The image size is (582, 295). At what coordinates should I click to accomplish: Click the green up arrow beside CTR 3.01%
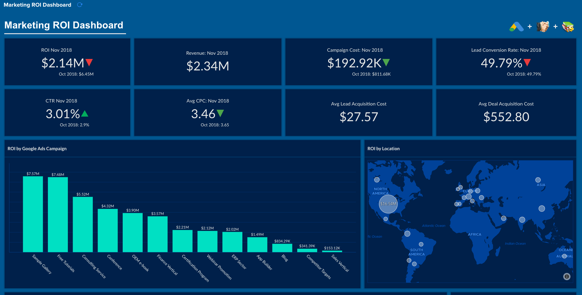85,114
